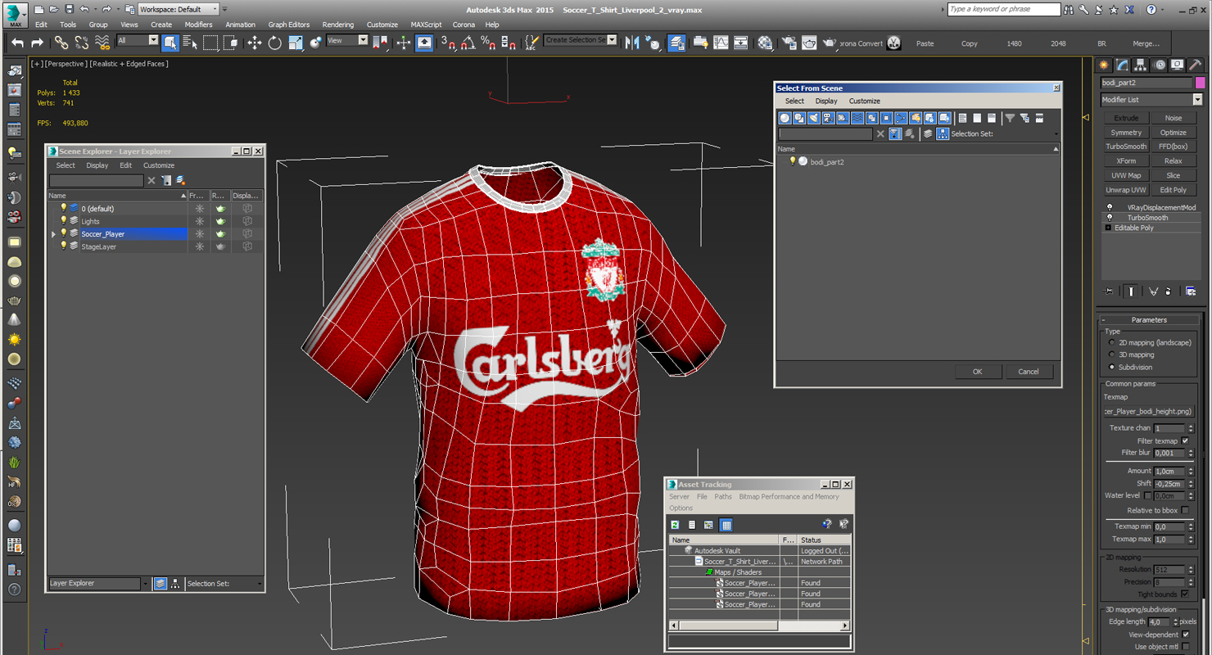The image size is (1212, 655).
Task: Toggle Soccer_Player layer lightbulb visibility
Action: click(64, 233)
